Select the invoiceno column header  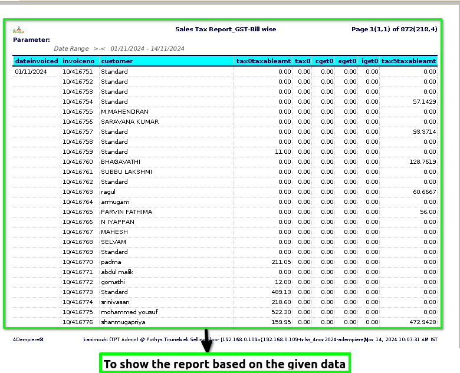click(x=78, y=61)
